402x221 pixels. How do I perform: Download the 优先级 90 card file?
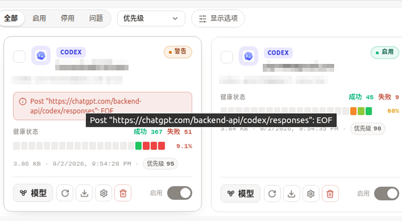point(291,194)
